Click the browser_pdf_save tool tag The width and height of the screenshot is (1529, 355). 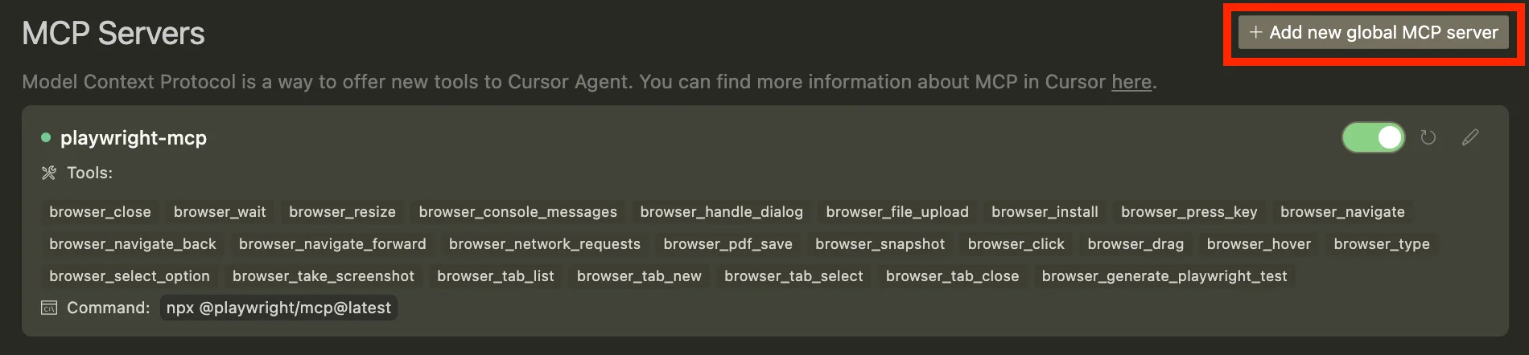(727, 244)
